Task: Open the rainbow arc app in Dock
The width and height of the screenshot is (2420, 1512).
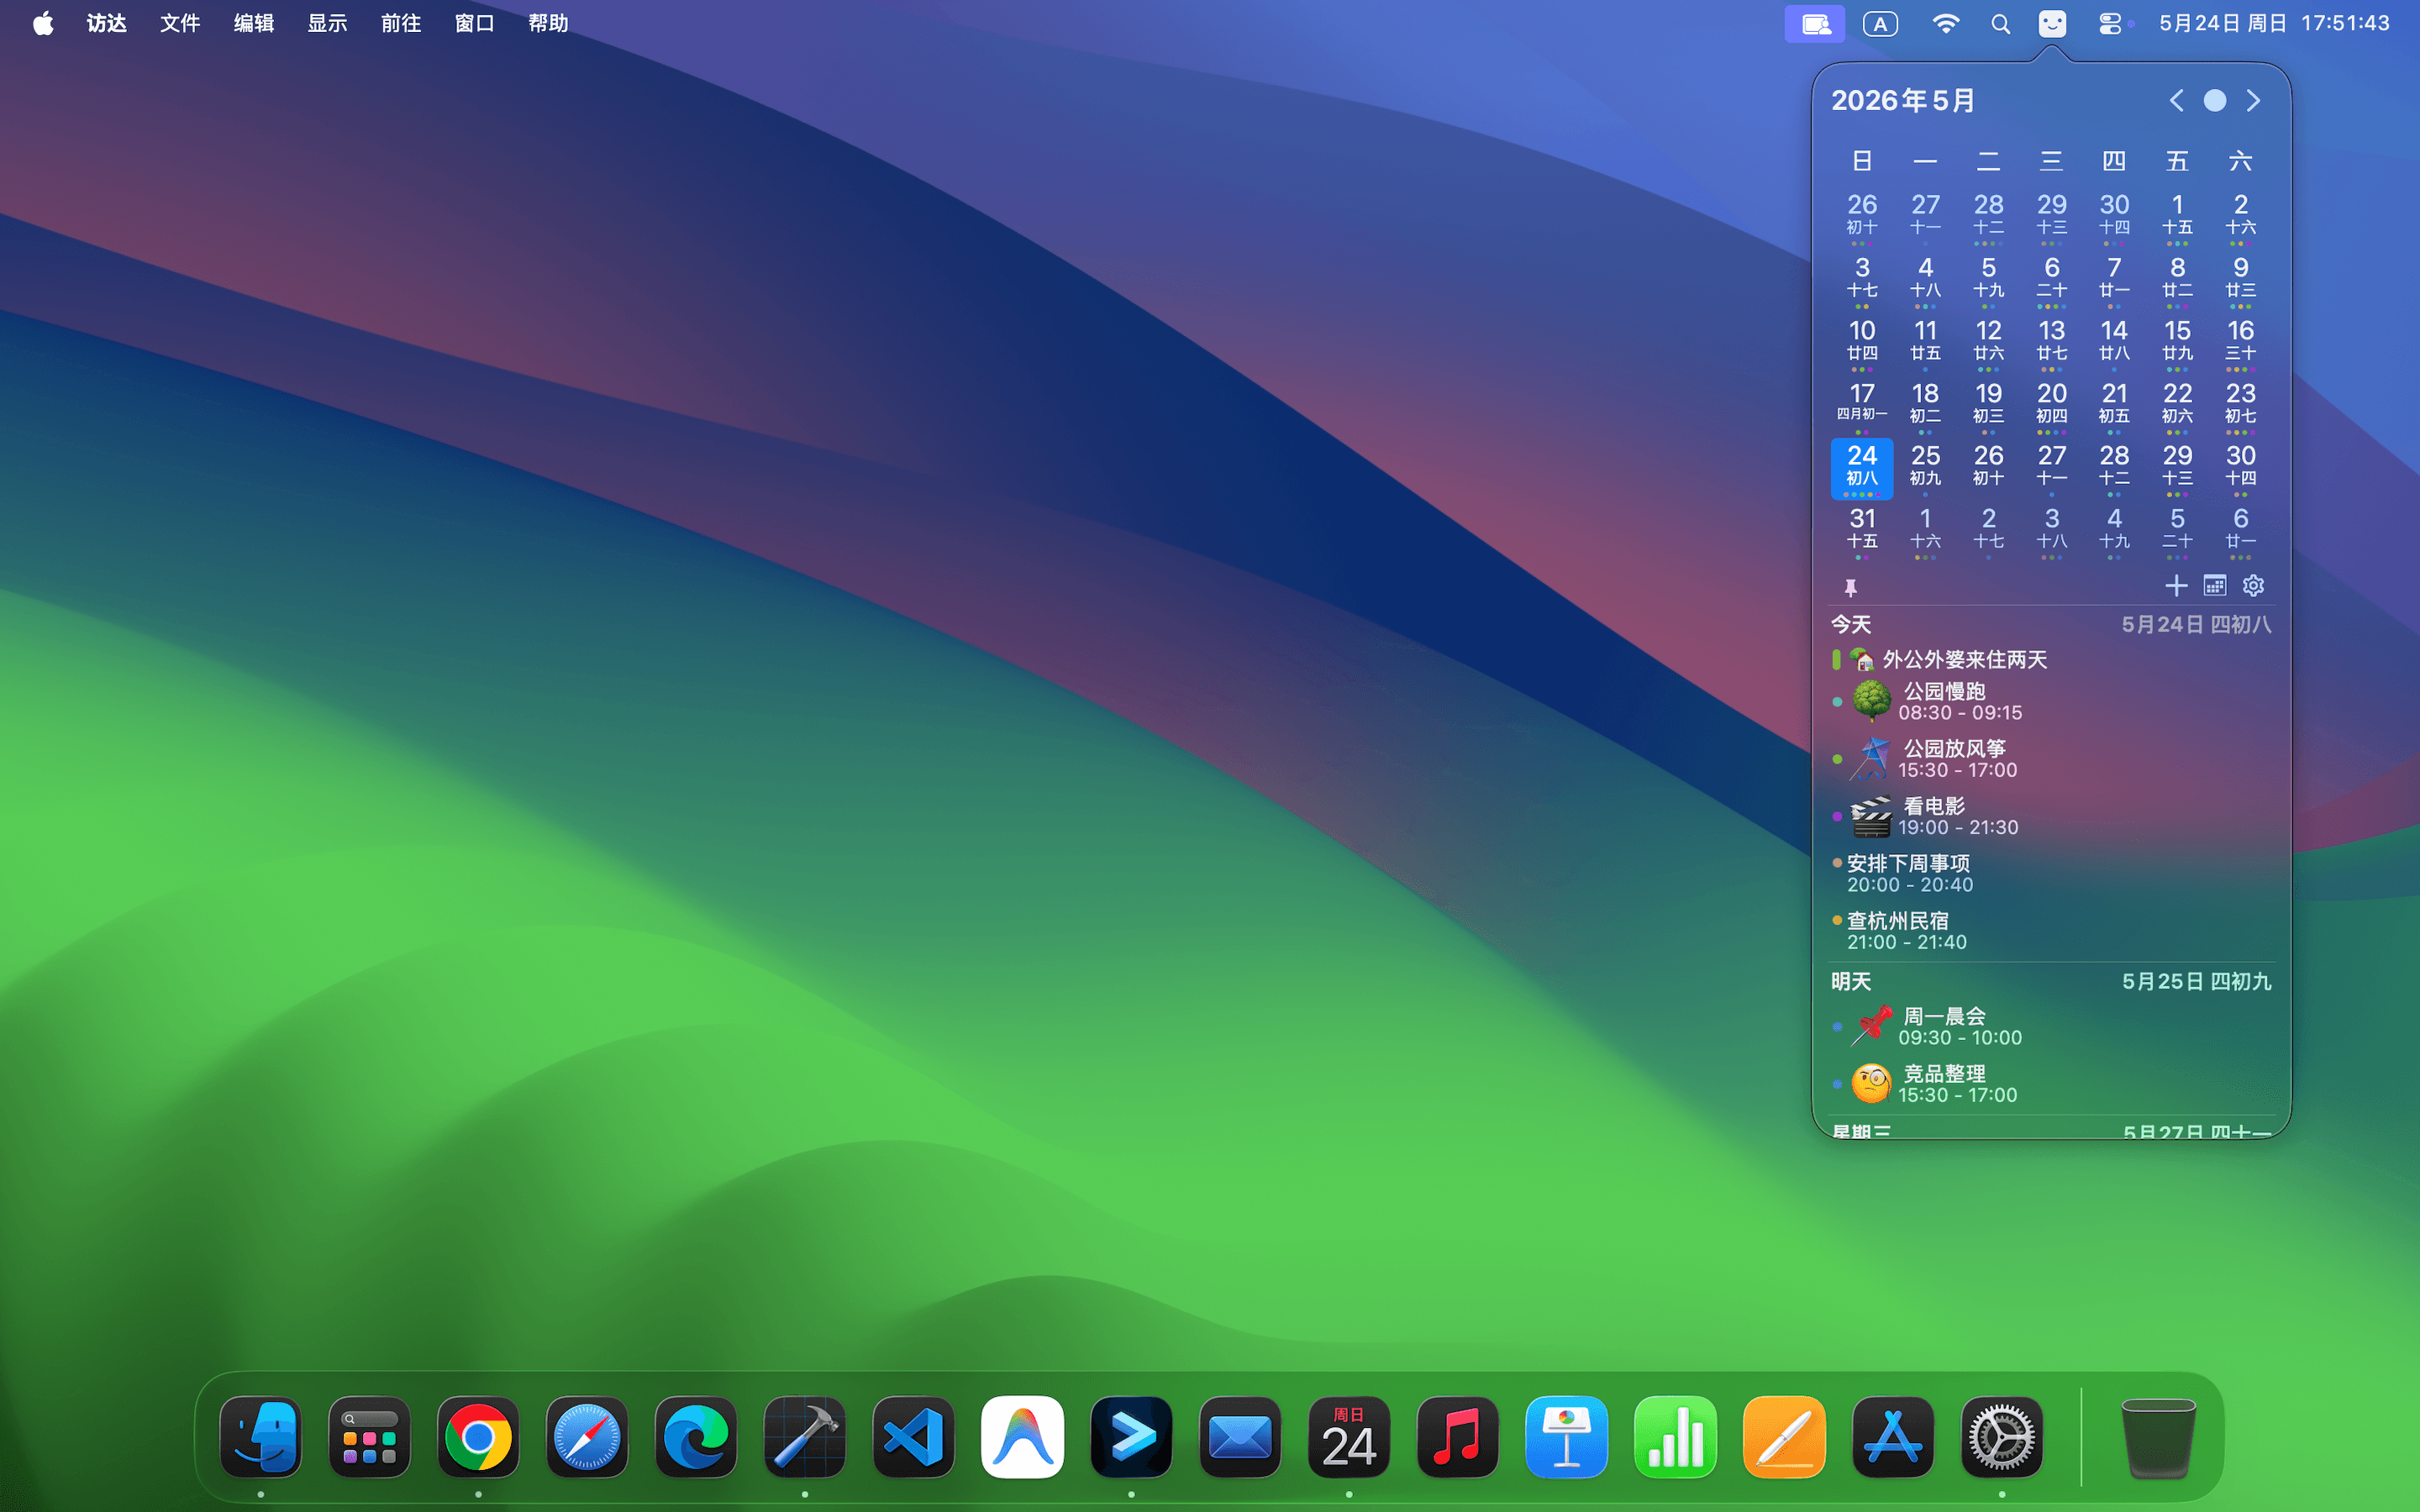Action: [1022, 1437]
